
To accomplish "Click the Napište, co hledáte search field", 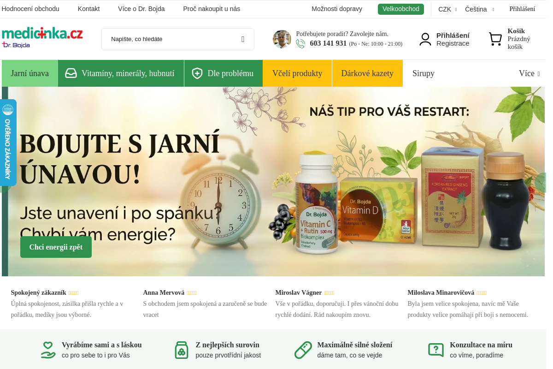I will pyautogui.click(x=178, y=39).
